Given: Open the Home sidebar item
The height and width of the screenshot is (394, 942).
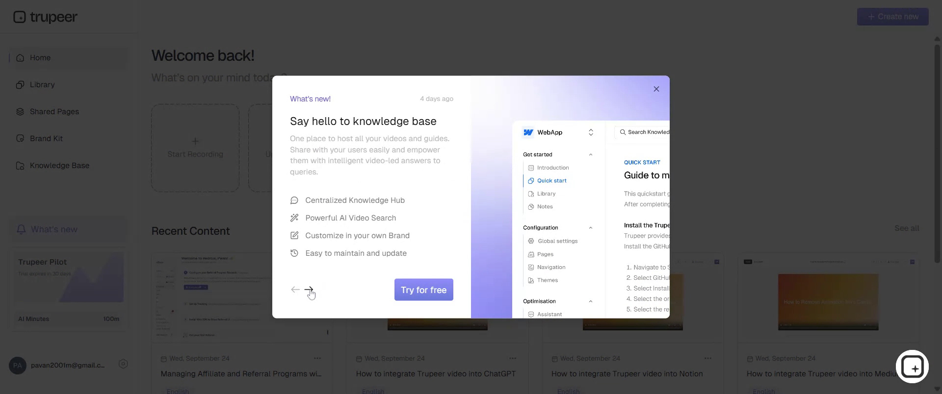Looking at the screenshot, I should tap(68, 58).
